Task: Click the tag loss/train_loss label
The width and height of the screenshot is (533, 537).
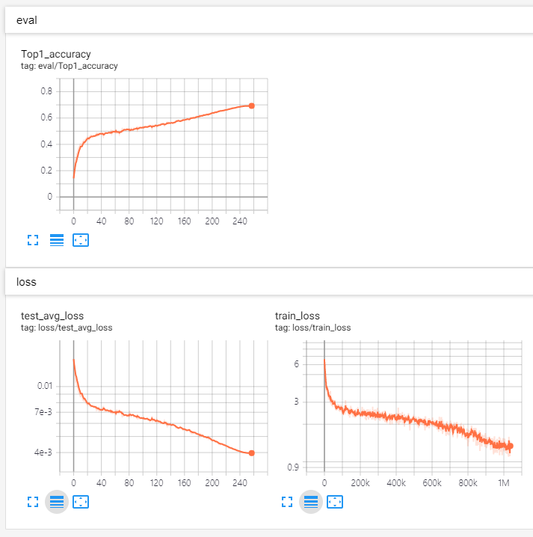Action: (x=312, y=328)
